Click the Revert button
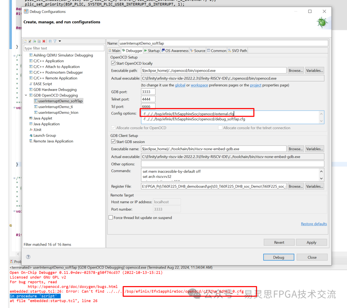 pos(279,242)
